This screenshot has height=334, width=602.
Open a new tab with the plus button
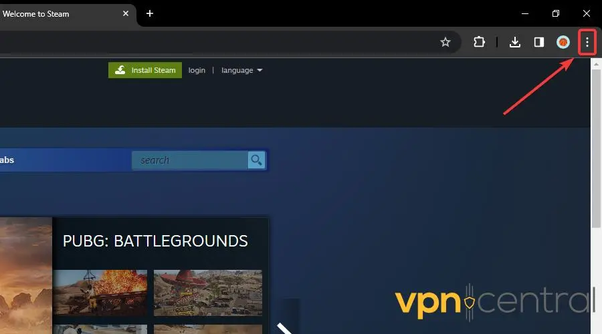[x=150, y=13]
